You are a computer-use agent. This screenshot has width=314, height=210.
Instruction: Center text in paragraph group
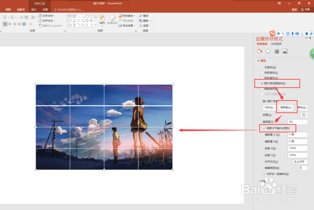coord(10,24)
